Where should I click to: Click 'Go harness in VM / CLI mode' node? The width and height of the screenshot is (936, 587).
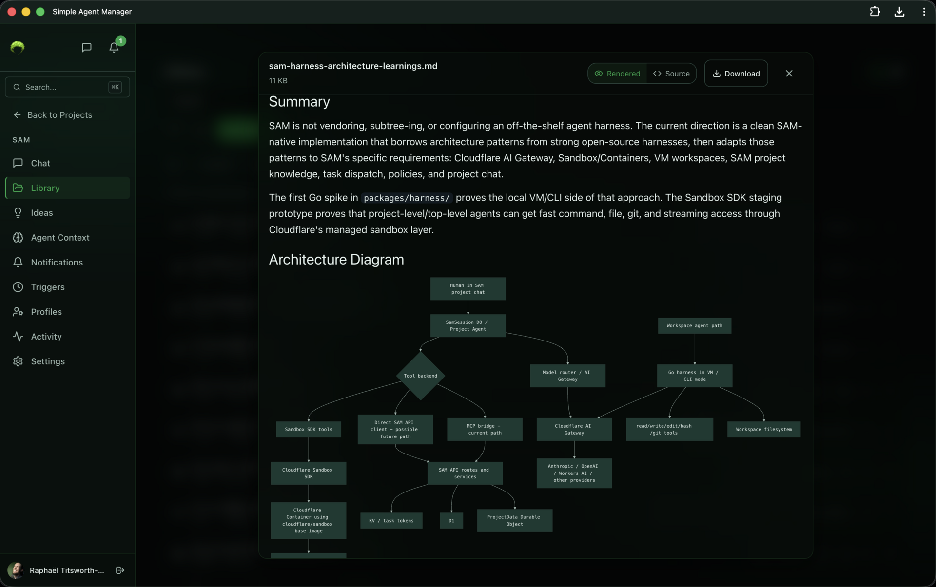tap(694, 376)
